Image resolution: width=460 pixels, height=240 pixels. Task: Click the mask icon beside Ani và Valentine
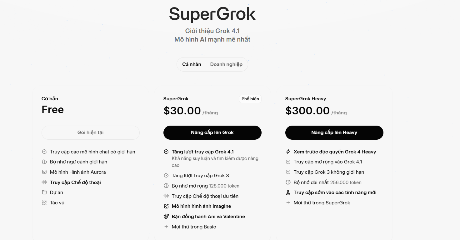coord(166,216)
